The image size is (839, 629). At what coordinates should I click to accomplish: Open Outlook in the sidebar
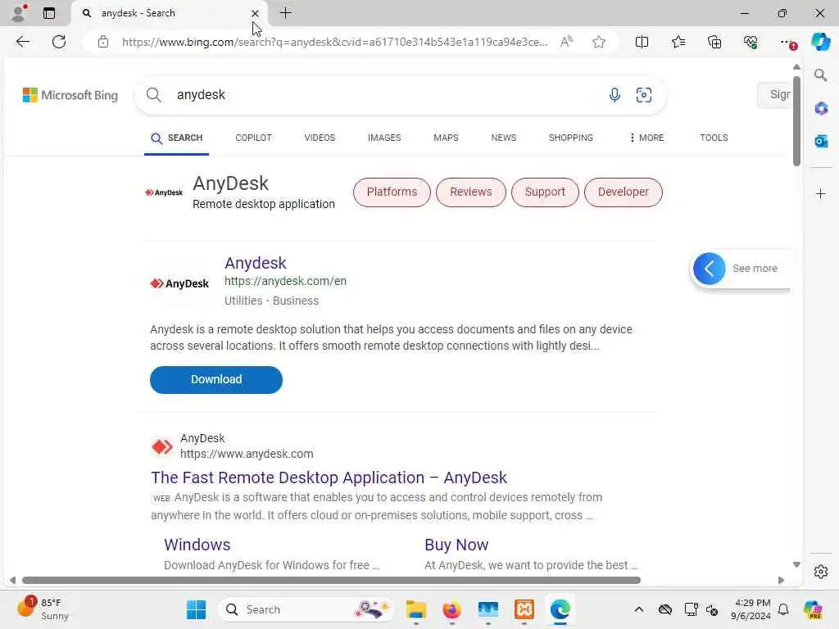click(x=821, y=141)
